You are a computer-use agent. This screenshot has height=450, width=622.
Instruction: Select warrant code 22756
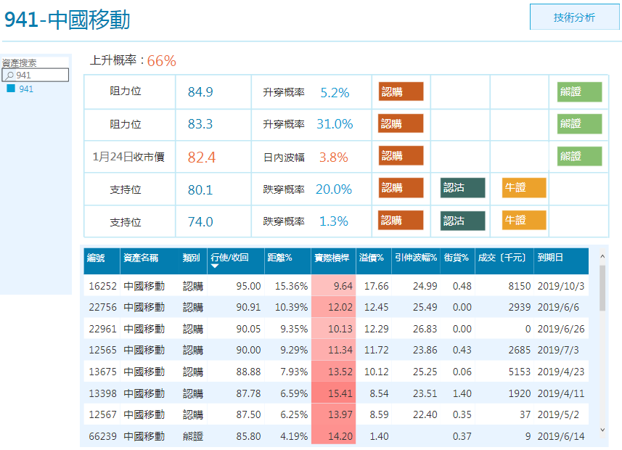(x=102, y=307)
